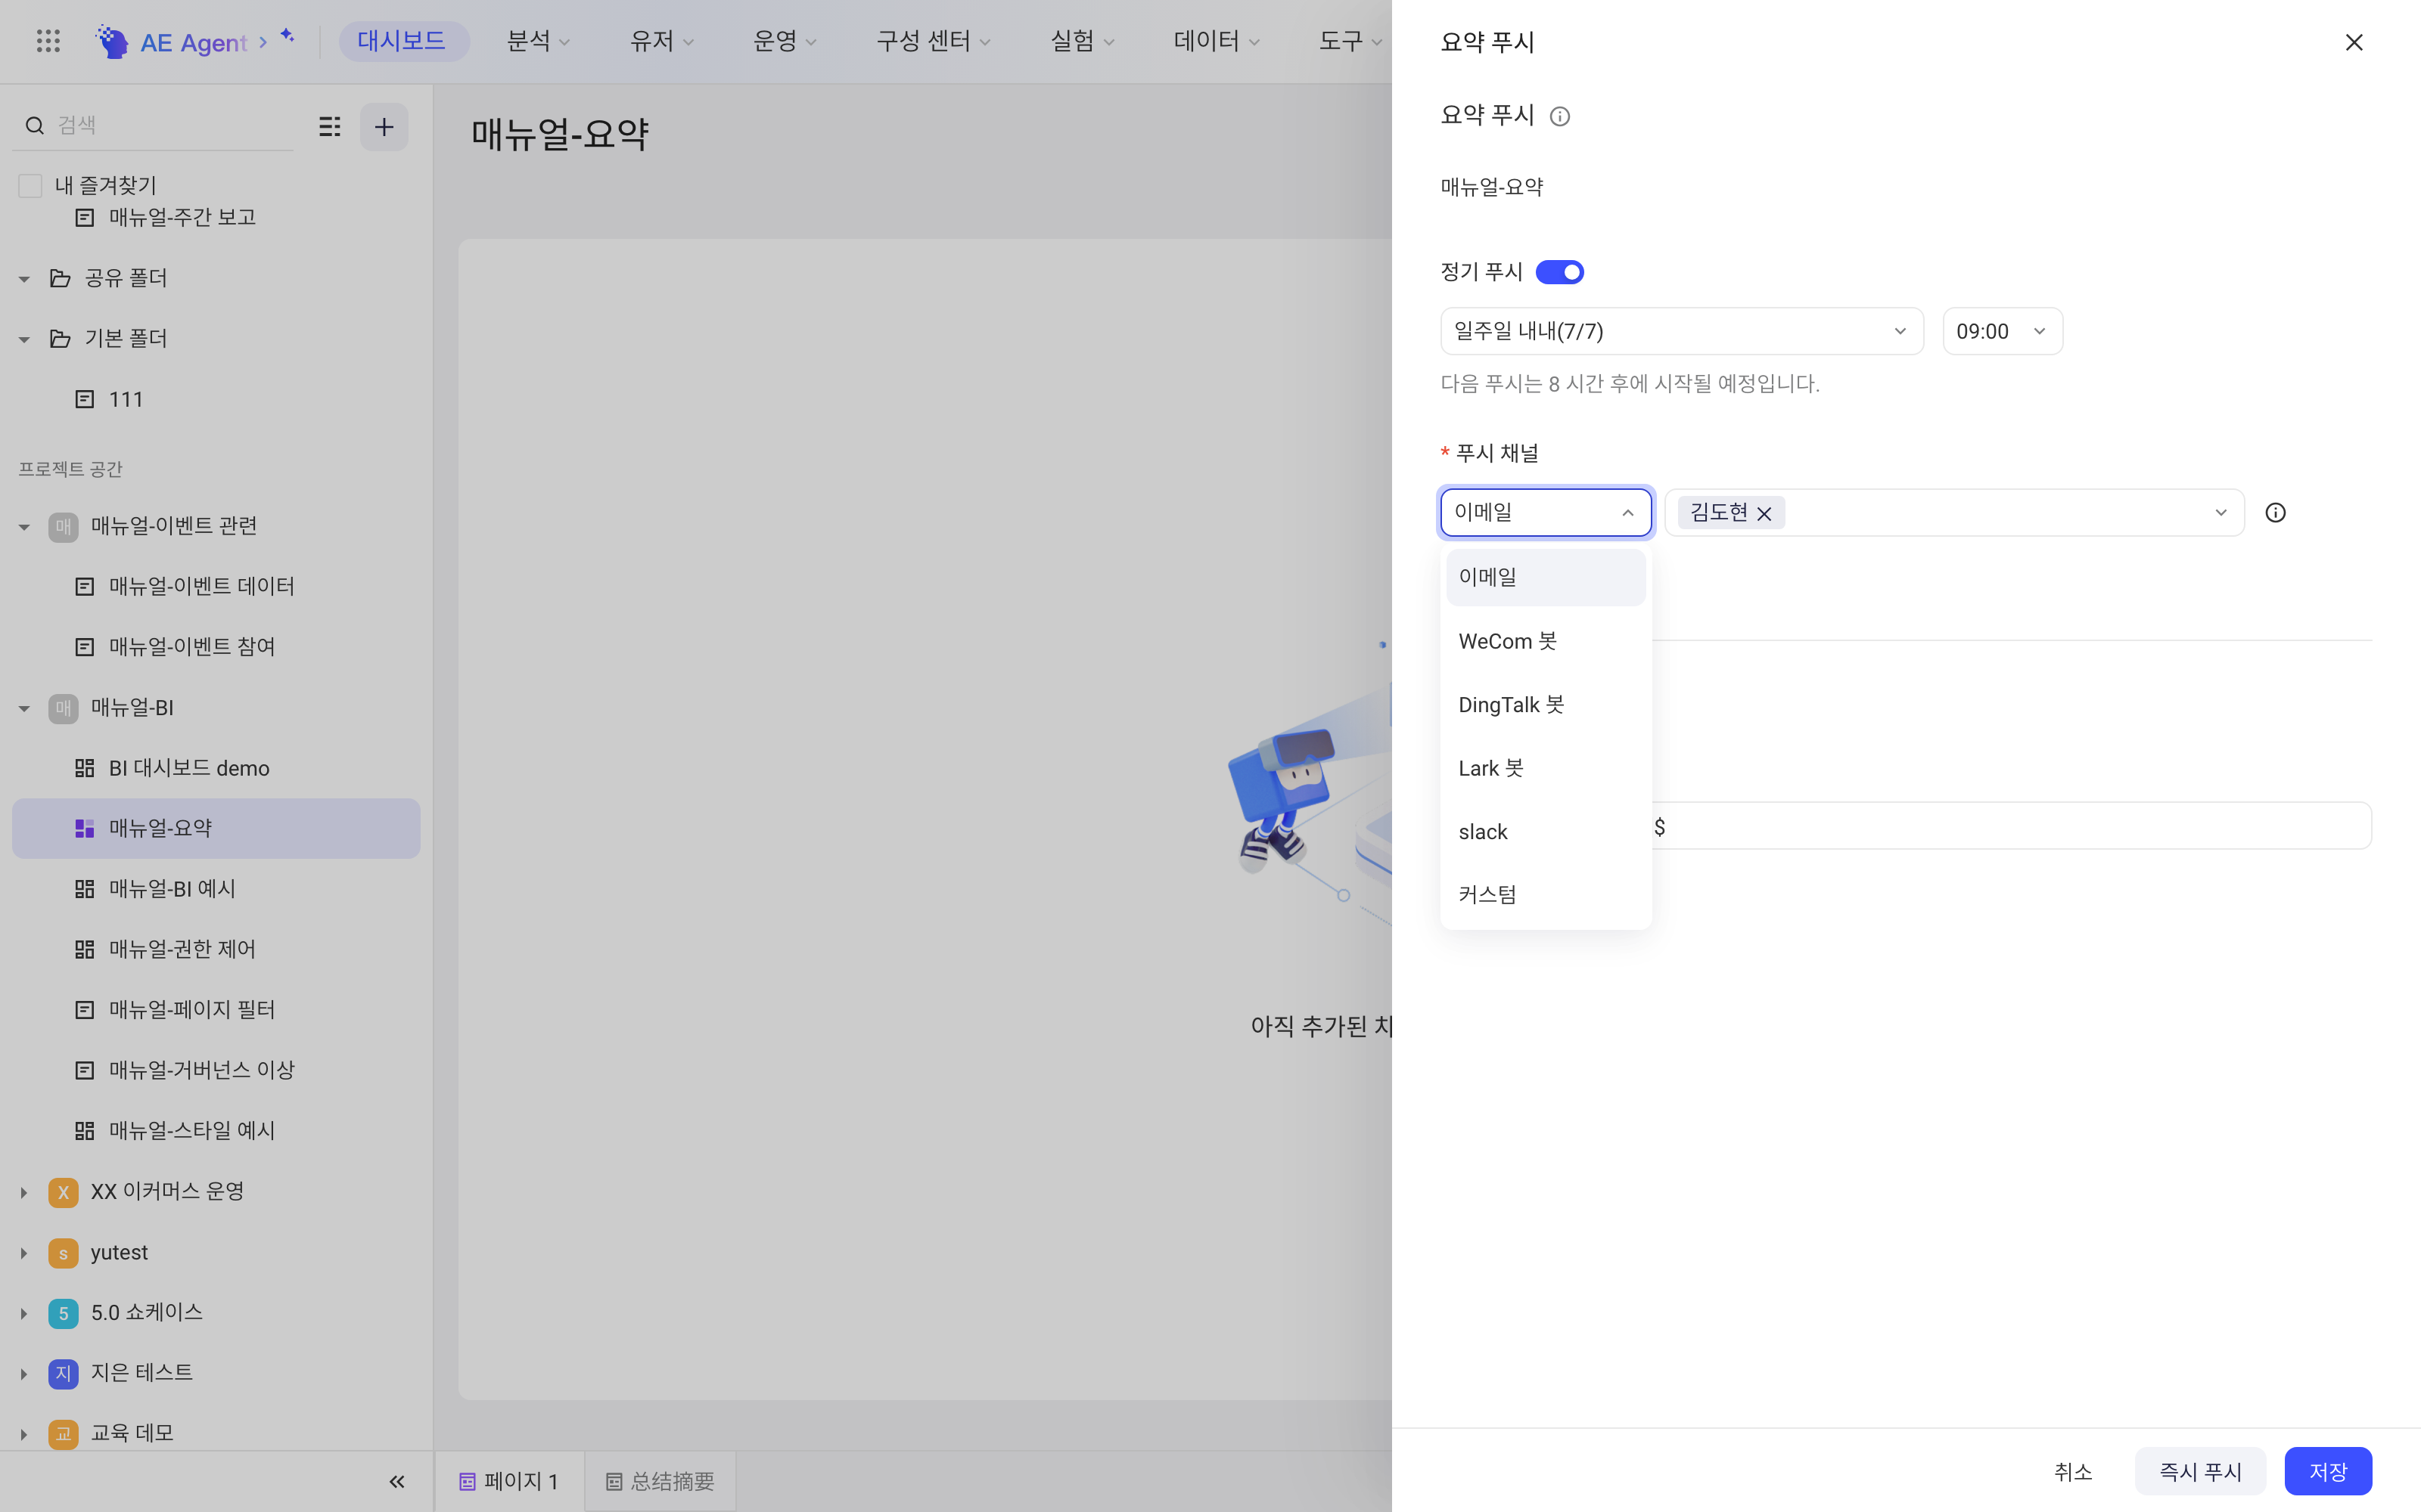The image size is (2421, 1512).
Task: Open the 일주일 내내(7/7) frequency dropdown
Action: tap(1682, 331)
